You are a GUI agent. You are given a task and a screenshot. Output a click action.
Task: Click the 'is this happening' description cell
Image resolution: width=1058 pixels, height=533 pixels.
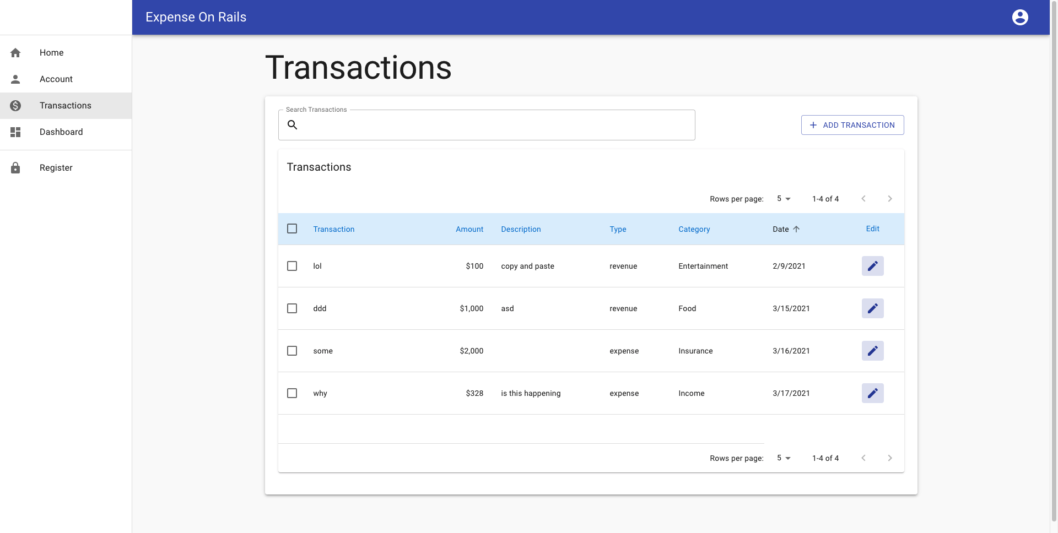coord(531,393)
